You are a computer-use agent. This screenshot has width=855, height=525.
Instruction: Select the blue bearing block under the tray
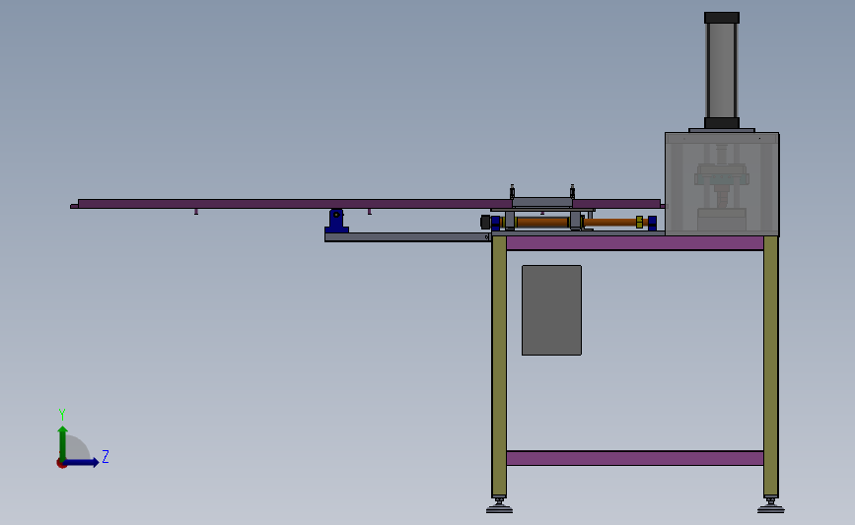tap(336, 221)
